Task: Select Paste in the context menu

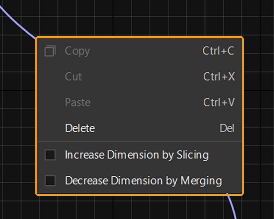Action: point(78,103)
